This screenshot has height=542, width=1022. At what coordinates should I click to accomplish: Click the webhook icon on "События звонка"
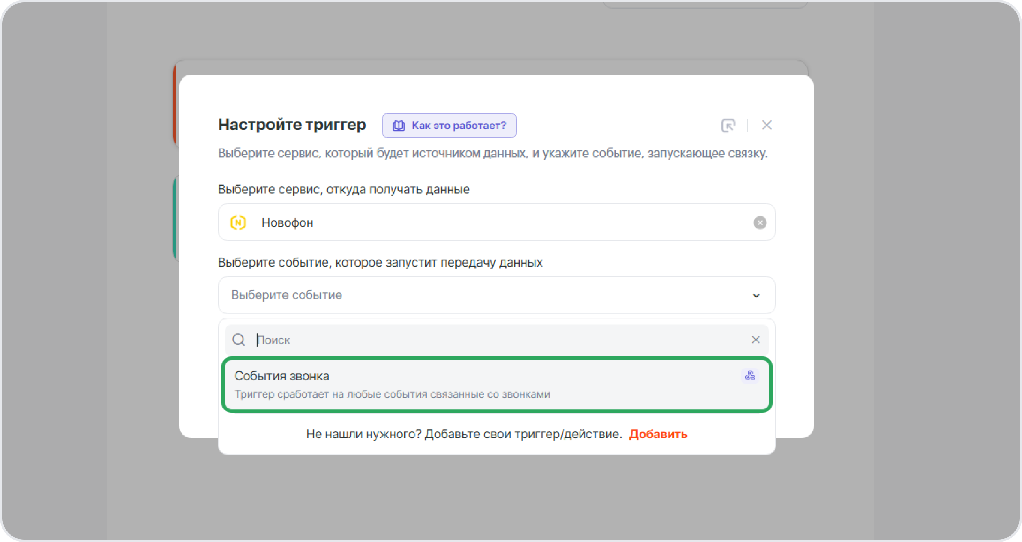click(x=750, y=376)
